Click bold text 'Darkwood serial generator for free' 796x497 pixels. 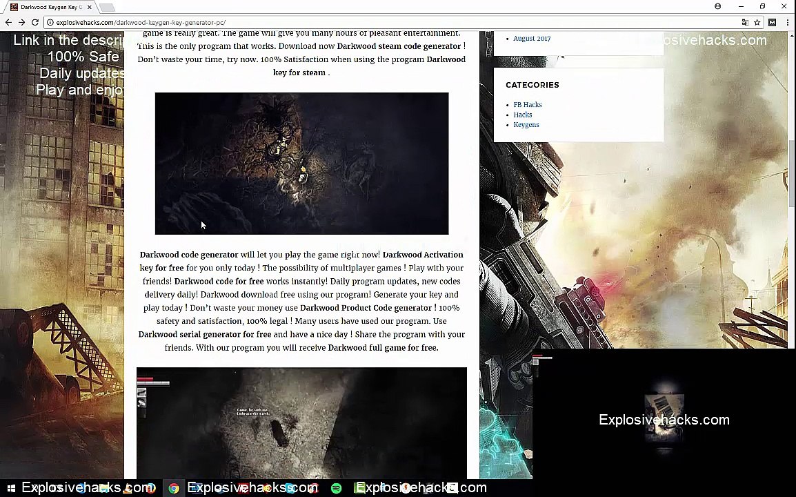tap(205, 334)
